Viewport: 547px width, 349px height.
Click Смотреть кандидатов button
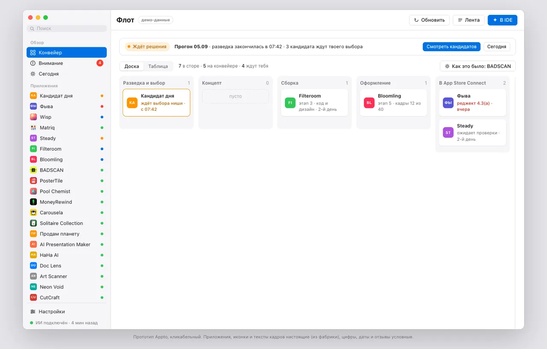(x=452, y=47)
